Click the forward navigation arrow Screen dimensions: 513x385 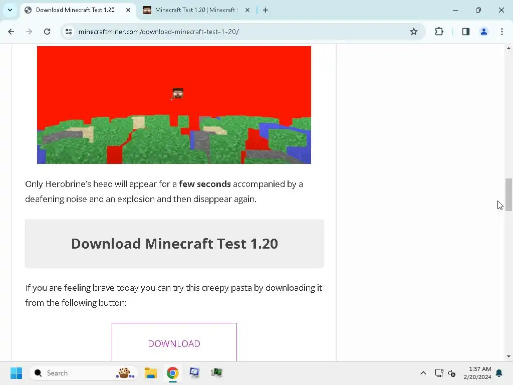pyautogui.click(x=29, y=32)
